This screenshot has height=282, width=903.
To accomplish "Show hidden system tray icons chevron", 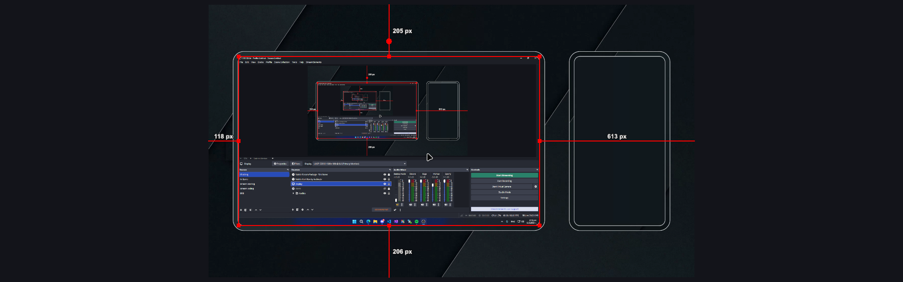I will point(502,221).
